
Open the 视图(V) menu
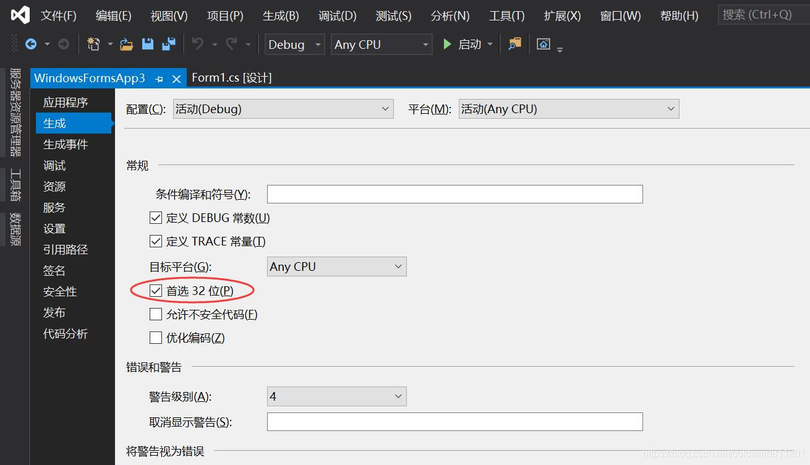[169, 15]
